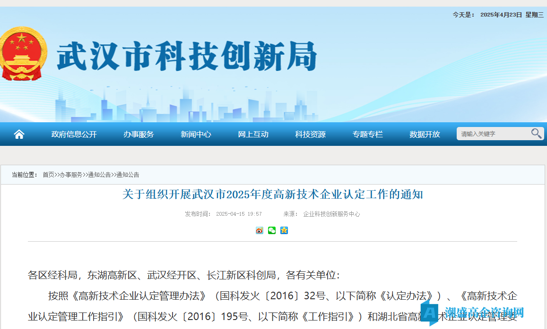The image size is (547, 329).
Task: Focus the 请输入关键字 search field
Action: point(492,134)
